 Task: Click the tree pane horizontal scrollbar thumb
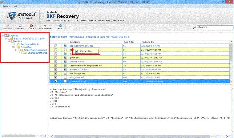[19, 136]
